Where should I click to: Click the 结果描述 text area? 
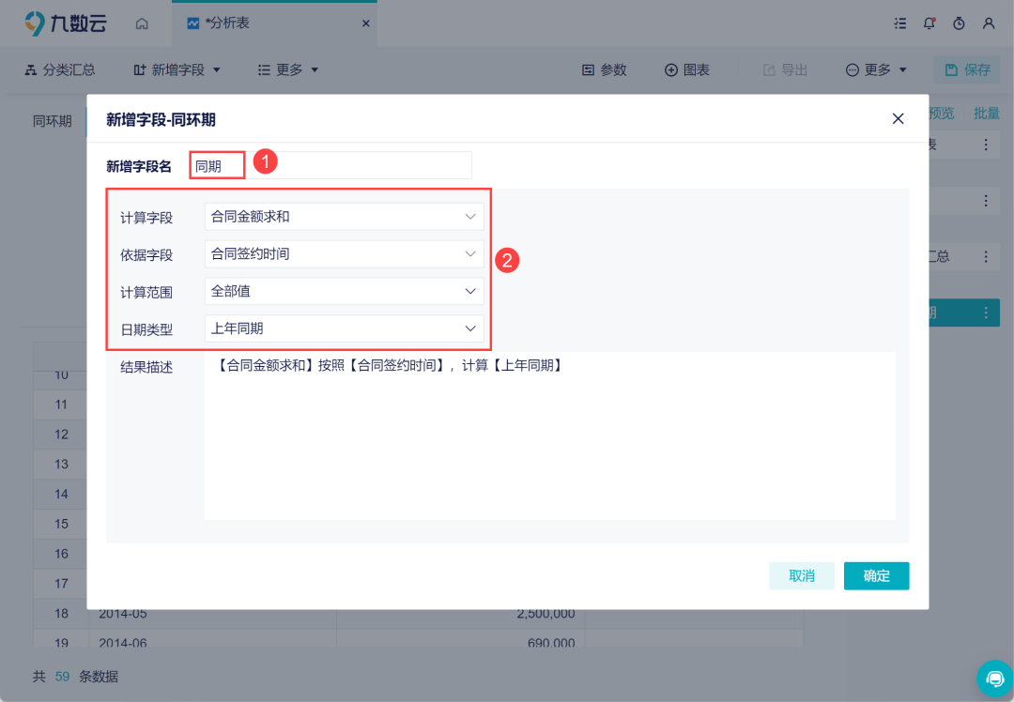pyautogui.click(x=549, y=435)
